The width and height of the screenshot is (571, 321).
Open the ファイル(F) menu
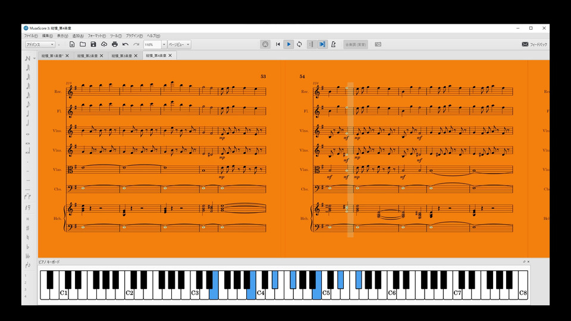click(x=30, y=36)
